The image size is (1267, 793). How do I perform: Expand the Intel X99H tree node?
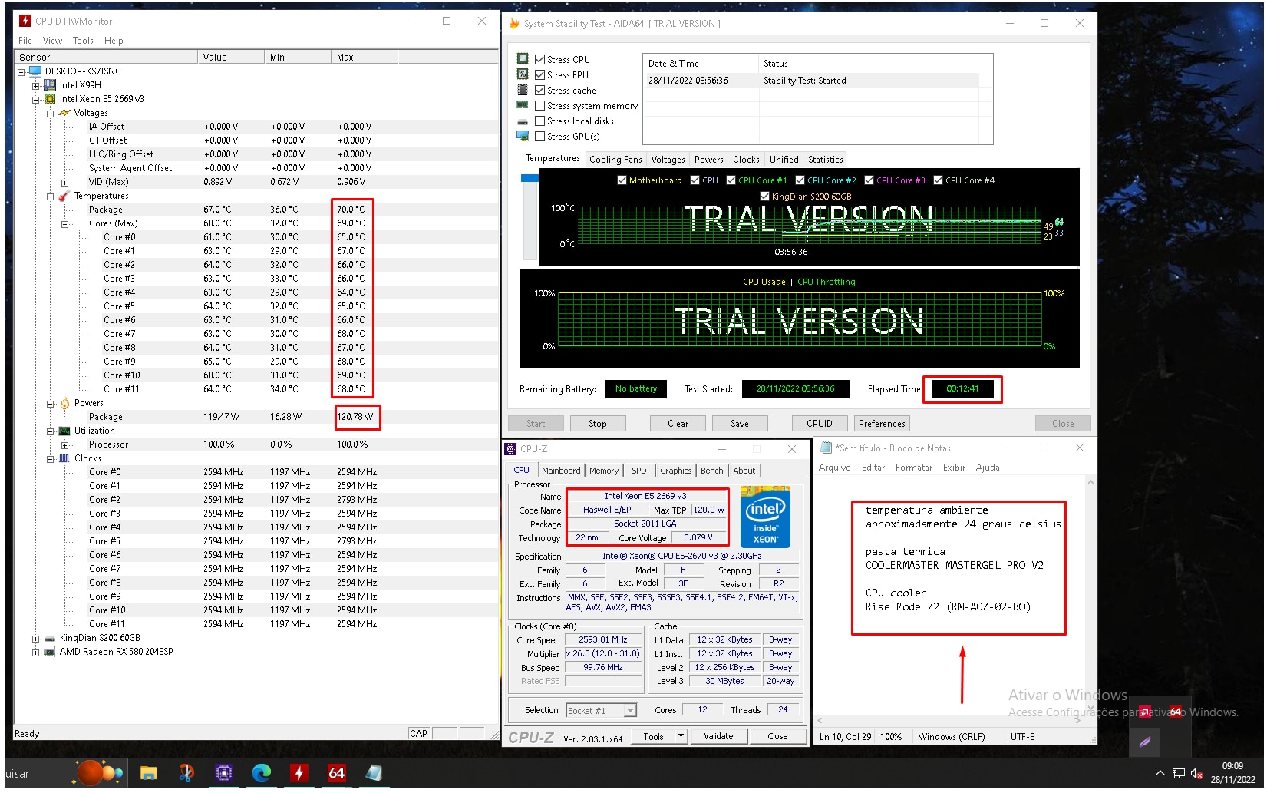(35, 85)
